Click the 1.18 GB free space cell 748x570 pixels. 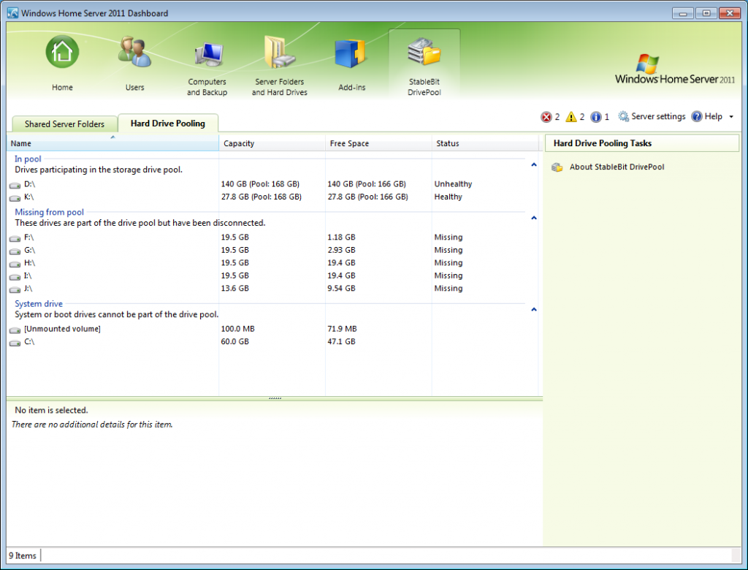click(341, 237)
